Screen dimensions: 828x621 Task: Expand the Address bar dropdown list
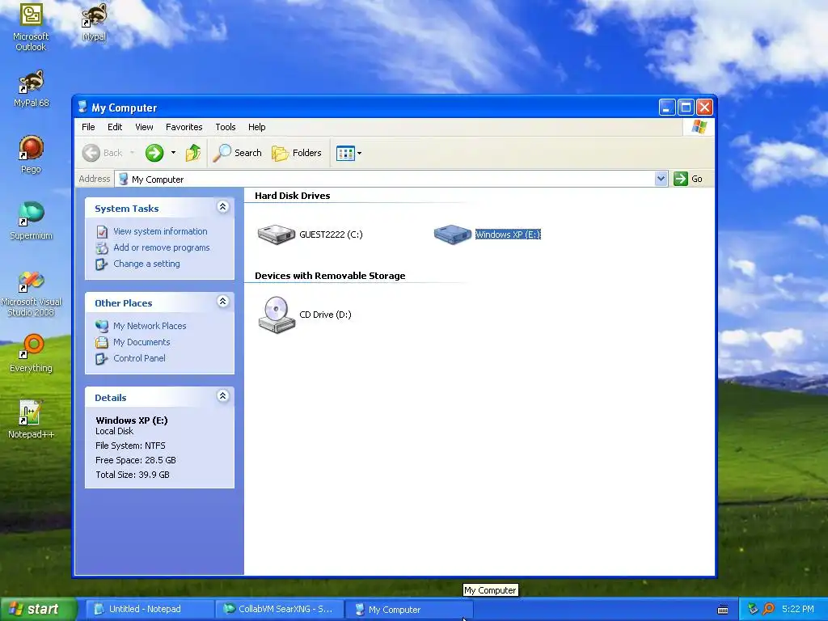click(x=661, y=179)
